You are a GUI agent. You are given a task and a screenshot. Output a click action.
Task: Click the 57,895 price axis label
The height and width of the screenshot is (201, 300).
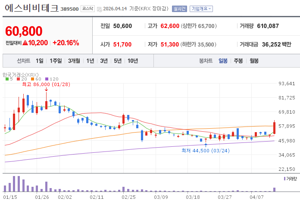[x=287, y=126]
